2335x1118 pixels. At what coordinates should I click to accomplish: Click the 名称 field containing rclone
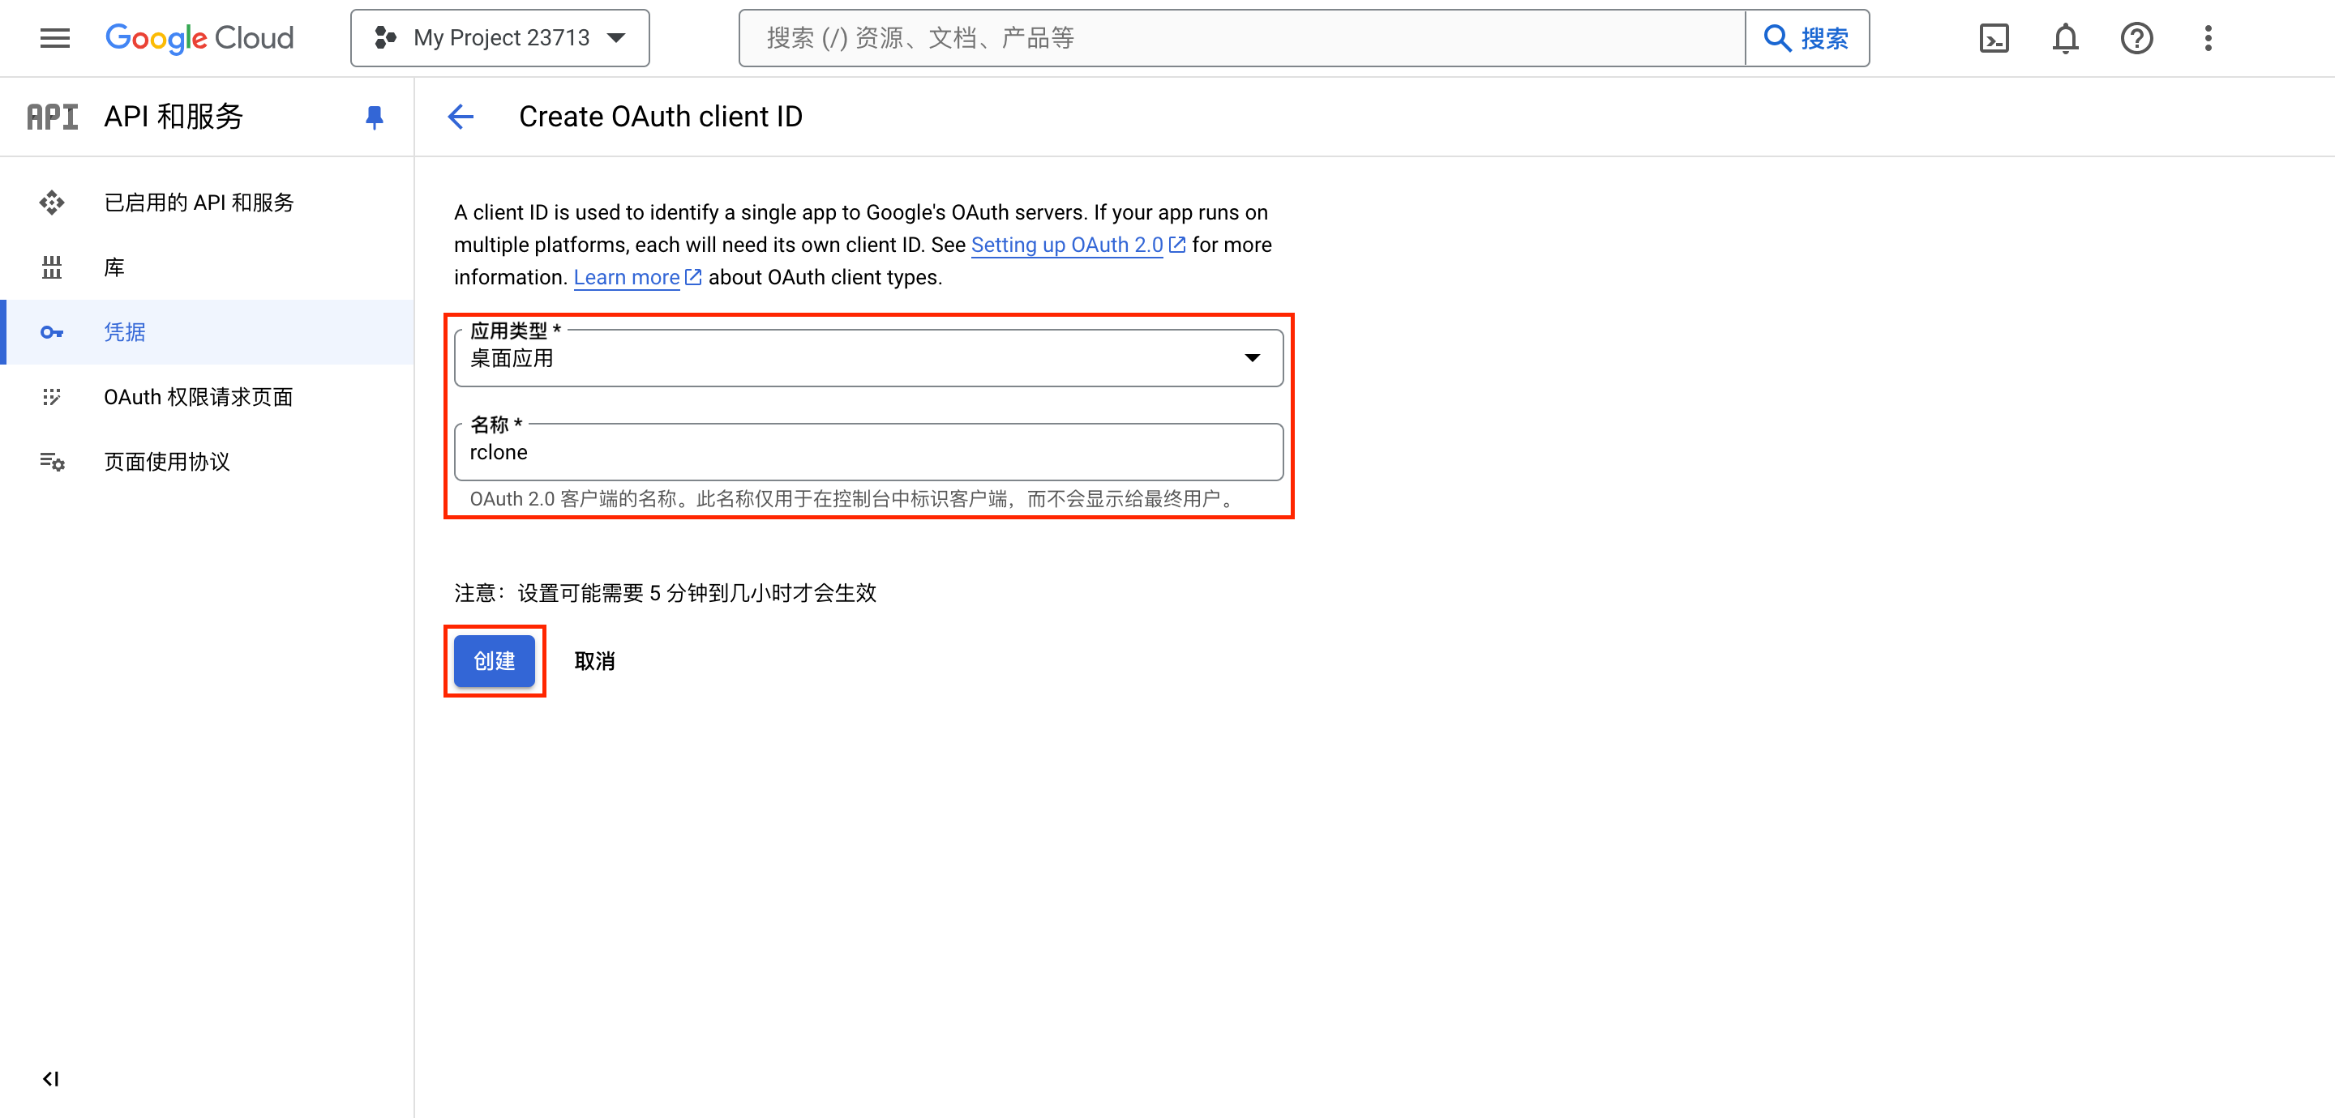pos(868,452)
